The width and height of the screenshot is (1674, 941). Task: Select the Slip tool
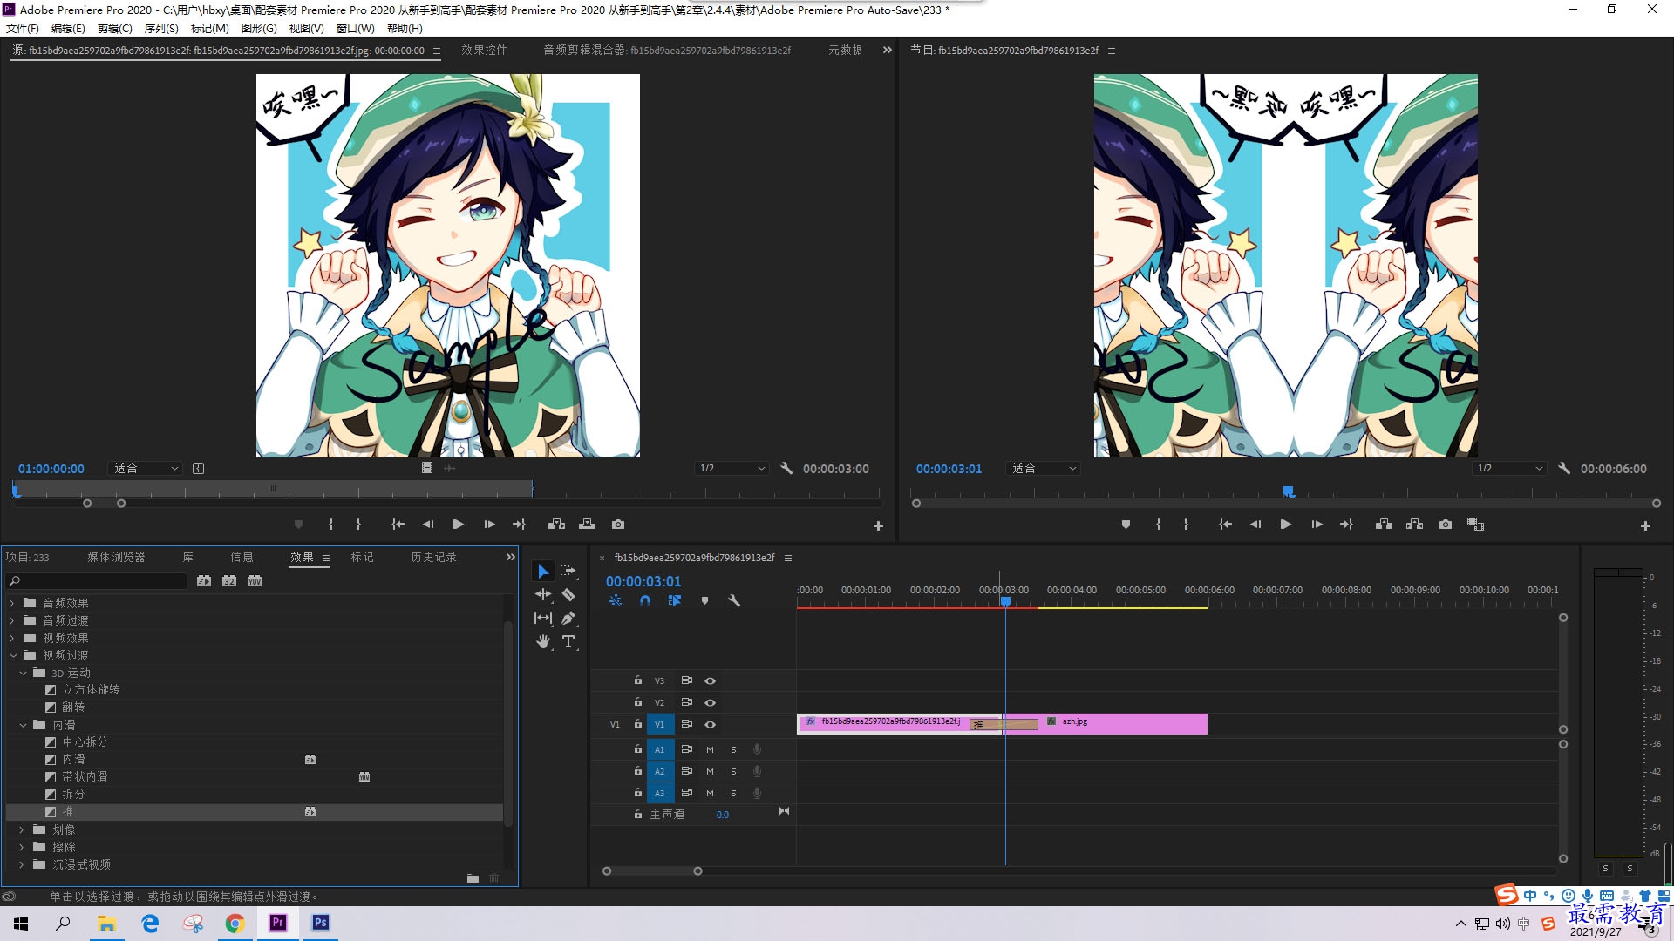click(x=543, y=618)
